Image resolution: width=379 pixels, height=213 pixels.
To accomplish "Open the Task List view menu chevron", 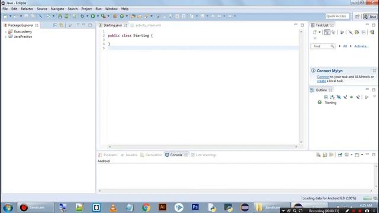I will pyautogui.click(x=314, y=38).
